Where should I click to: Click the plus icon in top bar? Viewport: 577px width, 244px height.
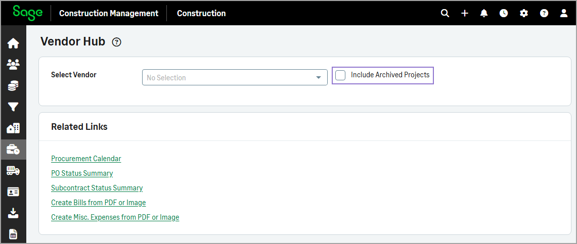pyautogui.click(x=465, y=13)
